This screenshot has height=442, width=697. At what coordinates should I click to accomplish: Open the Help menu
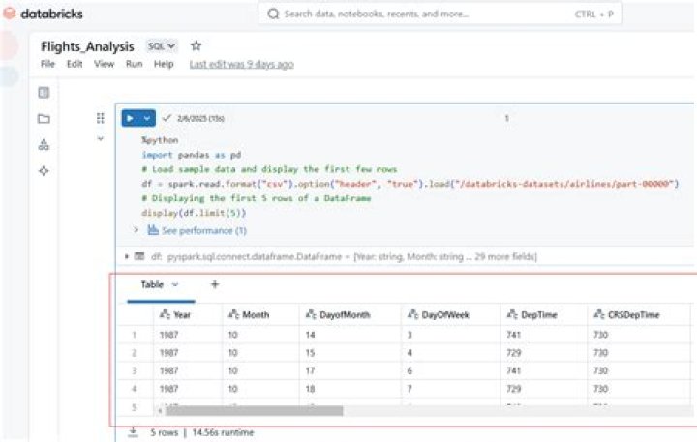coord(164,64)
